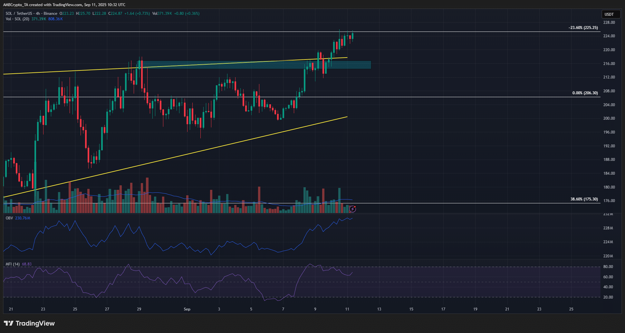Click the 25 date at far right of time axis
The width and height of the screenshot is (625, 333).
(571, 309)
